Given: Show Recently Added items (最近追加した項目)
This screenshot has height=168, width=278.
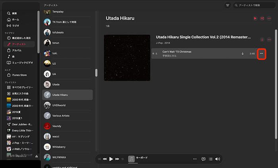Looking at the screenshot, I should (x=19, y=38).
